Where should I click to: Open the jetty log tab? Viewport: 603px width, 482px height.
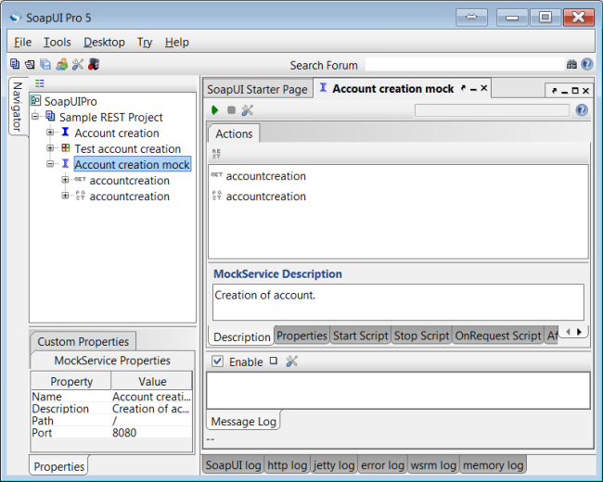click(x=334, y=465)
